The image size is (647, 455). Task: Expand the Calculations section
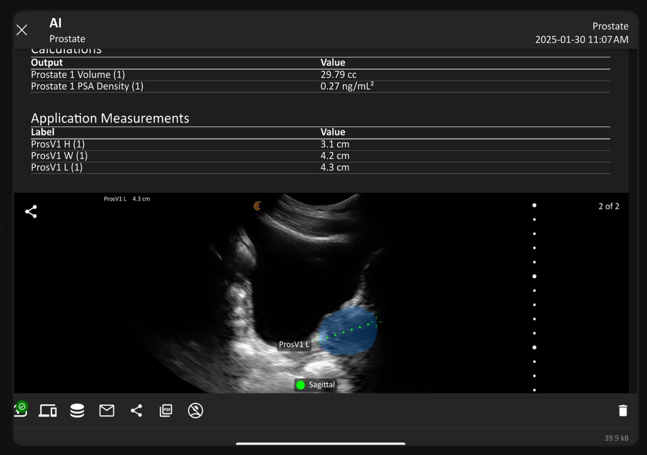(67, 49)
